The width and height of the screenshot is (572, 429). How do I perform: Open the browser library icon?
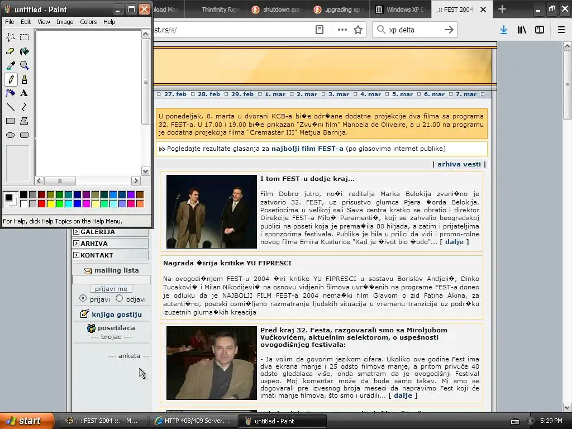click(x=522, y=30)
